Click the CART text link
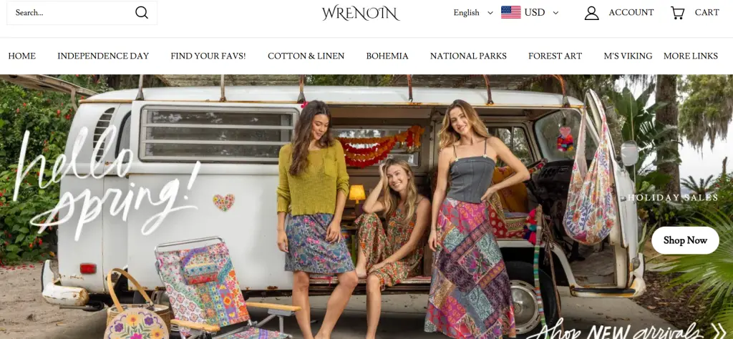The height and width of the screenshot is (339, 733). [x=707, y=13]
